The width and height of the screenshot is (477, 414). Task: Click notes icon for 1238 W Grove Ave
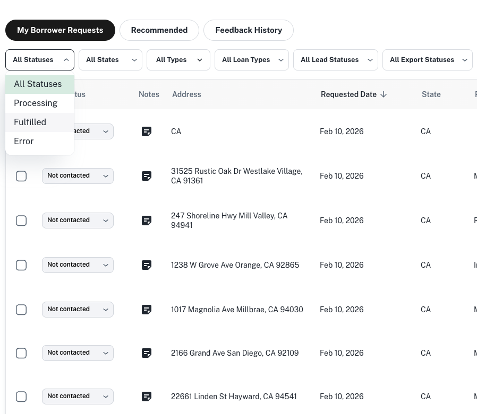147,265
